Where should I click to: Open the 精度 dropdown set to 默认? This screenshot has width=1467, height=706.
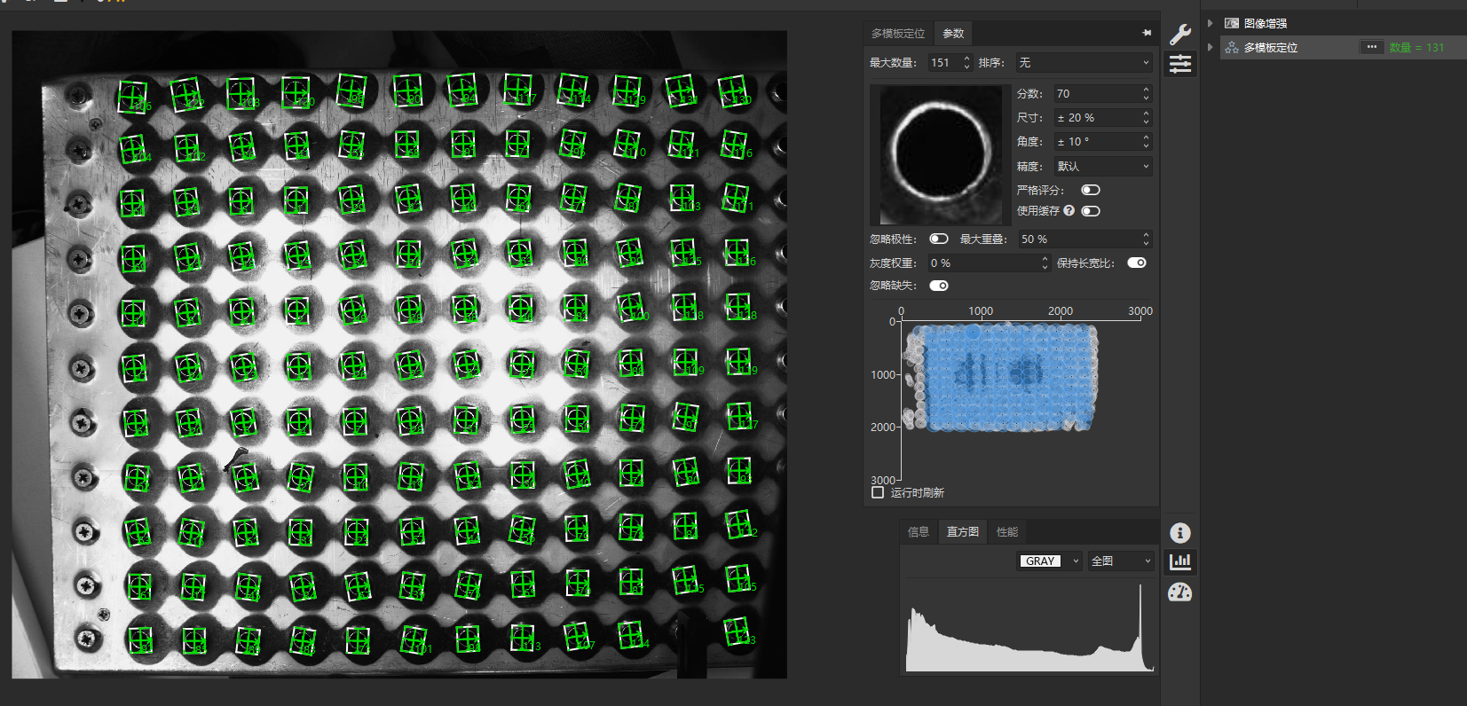[x=1102, y=166]
